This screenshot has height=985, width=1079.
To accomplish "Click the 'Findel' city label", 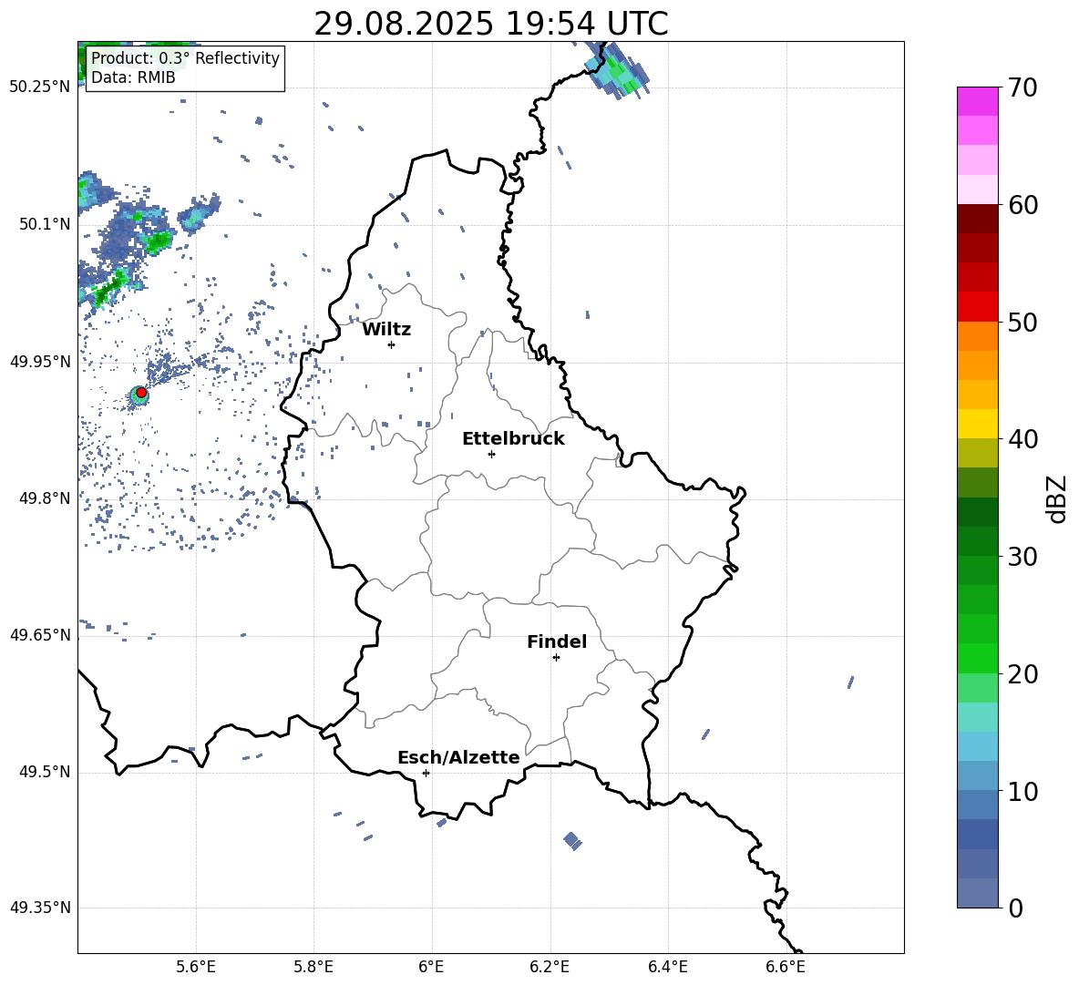I will pos(557,641).
